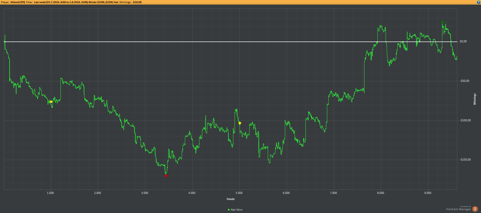
Task: Click the "6.000" x-axis label
Action: click(x=286, y=193)
